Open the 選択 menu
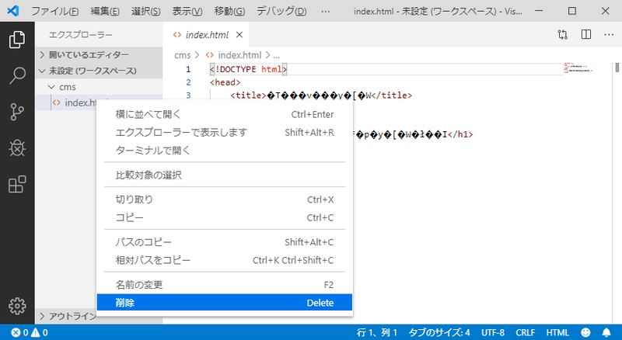The image size is (622, 340). point(145,11)
